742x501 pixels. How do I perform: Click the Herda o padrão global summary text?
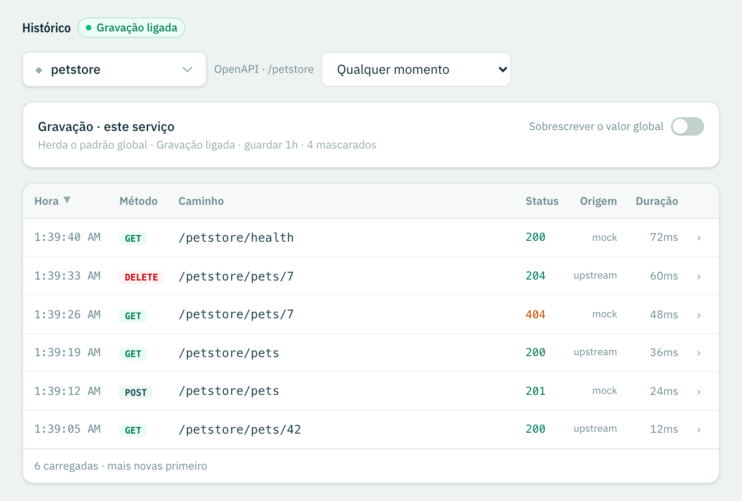(207, 145)
